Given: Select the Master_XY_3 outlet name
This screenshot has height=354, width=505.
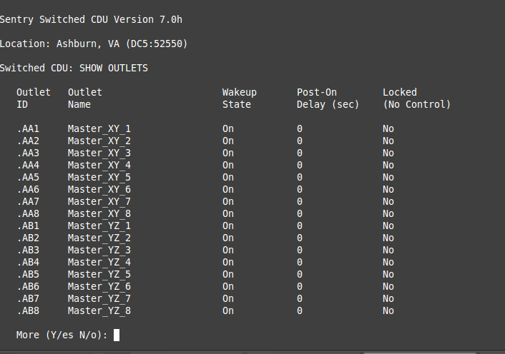Looking at the screenshot, I should pos(99,153).
